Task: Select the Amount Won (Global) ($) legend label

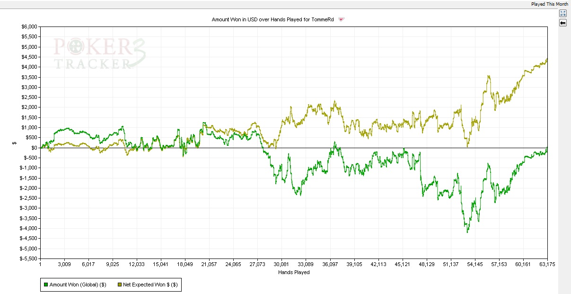Action: [x=78, y=285]
